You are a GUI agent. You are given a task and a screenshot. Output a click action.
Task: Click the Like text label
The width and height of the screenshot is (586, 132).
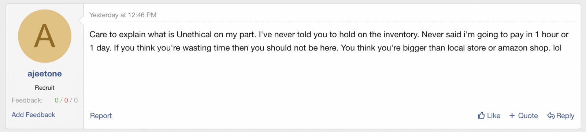click(x=494, y=116)
